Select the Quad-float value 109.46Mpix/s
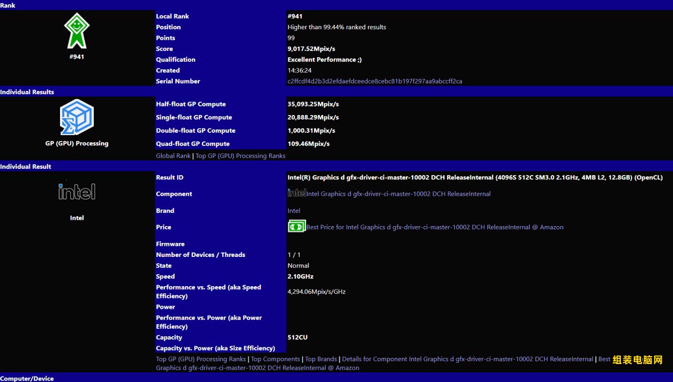The height and width of the screenshot is (382, 673). (308, 144)
